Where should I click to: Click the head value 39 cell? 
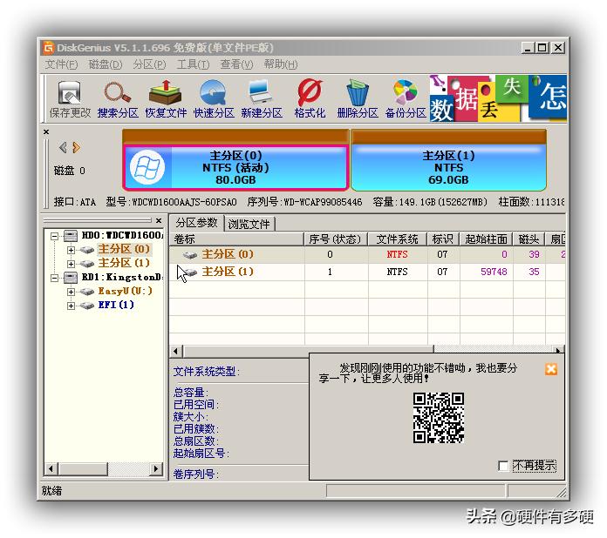click(x=534, y=254)
